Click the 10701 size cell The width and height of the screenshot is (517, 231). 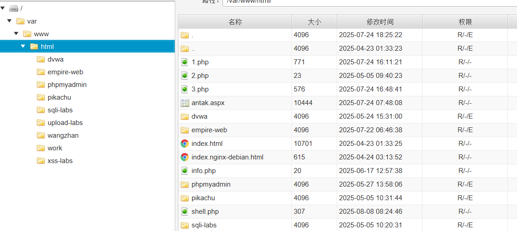pyautogui.click(x=303, y=144)
